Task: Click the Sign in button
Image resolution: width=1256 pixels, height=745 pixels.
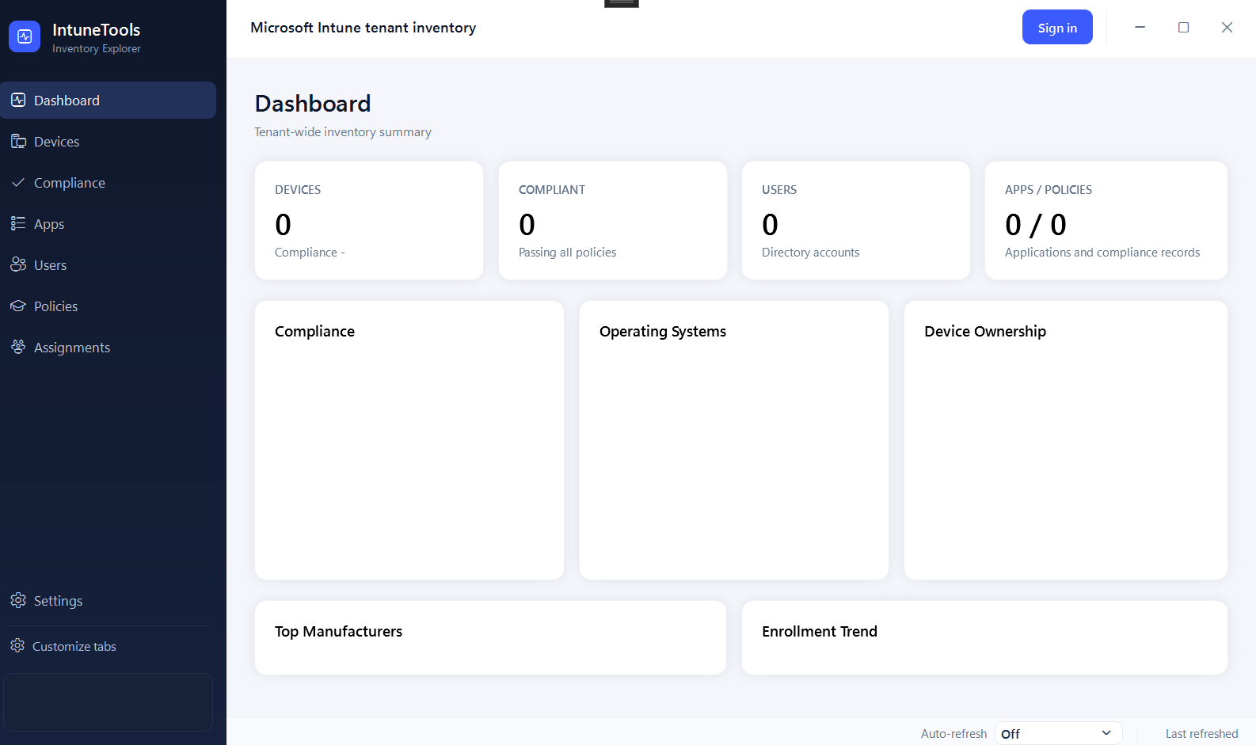Action: [1057, 27]
